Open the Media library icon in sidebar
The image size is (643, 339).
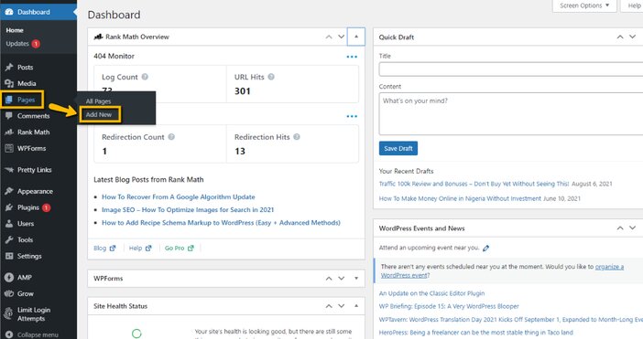coord(9,83)
